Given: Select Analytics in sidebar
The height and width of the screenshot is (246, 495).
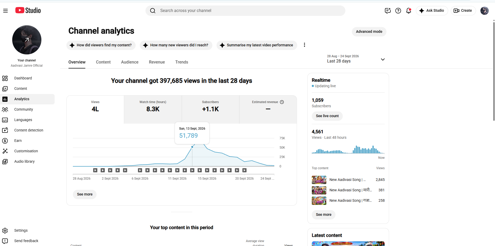Looking at the screenshot, I should [27, 99].
